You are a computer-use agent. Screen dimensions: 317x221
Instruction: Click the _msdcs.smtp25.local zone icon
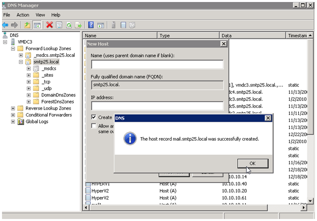coord(28,55)
